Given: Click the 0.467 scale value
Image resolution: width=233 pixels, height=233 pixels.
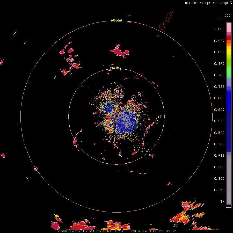Looking at the screenshot, I should coord(219,144).
